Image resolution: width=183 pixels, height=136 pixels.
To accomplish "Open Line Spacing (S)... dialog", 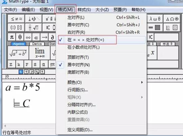I will (101, 90).
